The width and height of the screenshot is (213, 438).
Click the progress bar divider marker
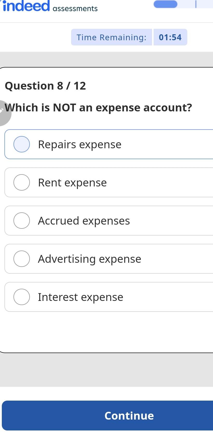pos(196,4)
